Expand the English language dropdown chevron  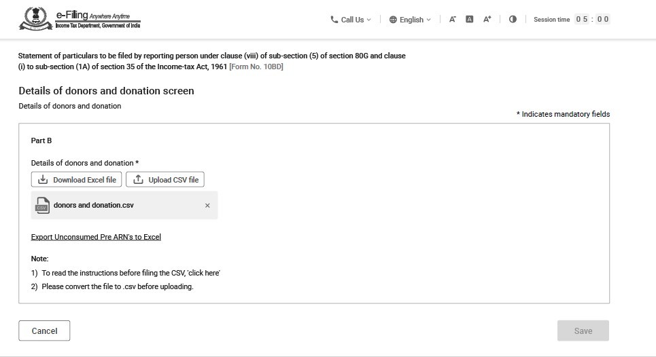428,20
